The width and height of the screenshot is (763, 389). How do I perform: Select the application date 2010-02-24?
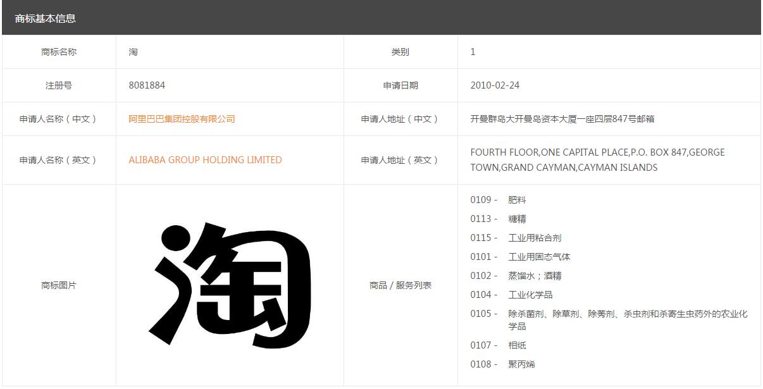coord(495,85)
